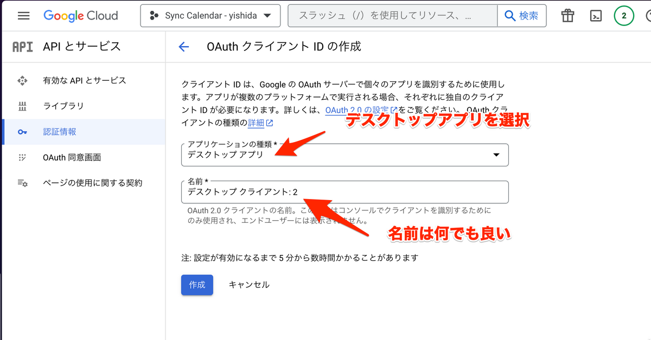Open the 詳細 external link
651x340 pixels.
click(260, 123)
